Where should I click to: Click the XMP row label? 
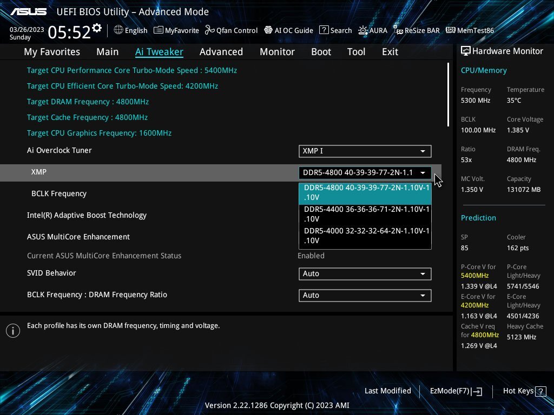tap(39, 172)
